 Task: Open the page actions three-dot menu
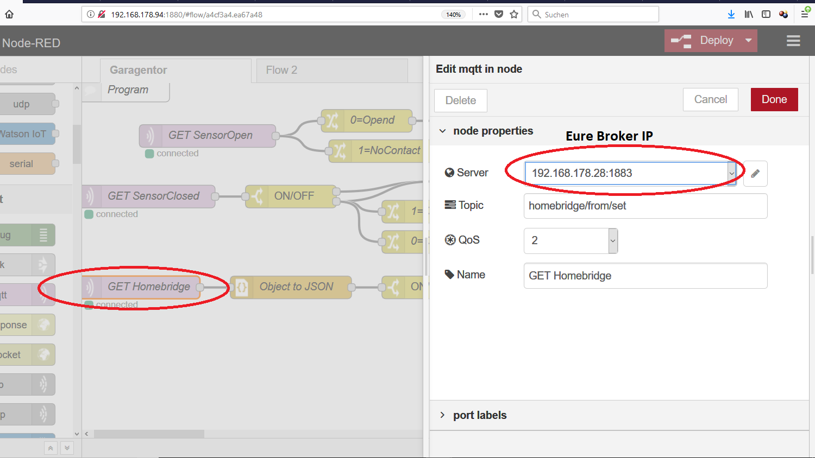(483, 15)
